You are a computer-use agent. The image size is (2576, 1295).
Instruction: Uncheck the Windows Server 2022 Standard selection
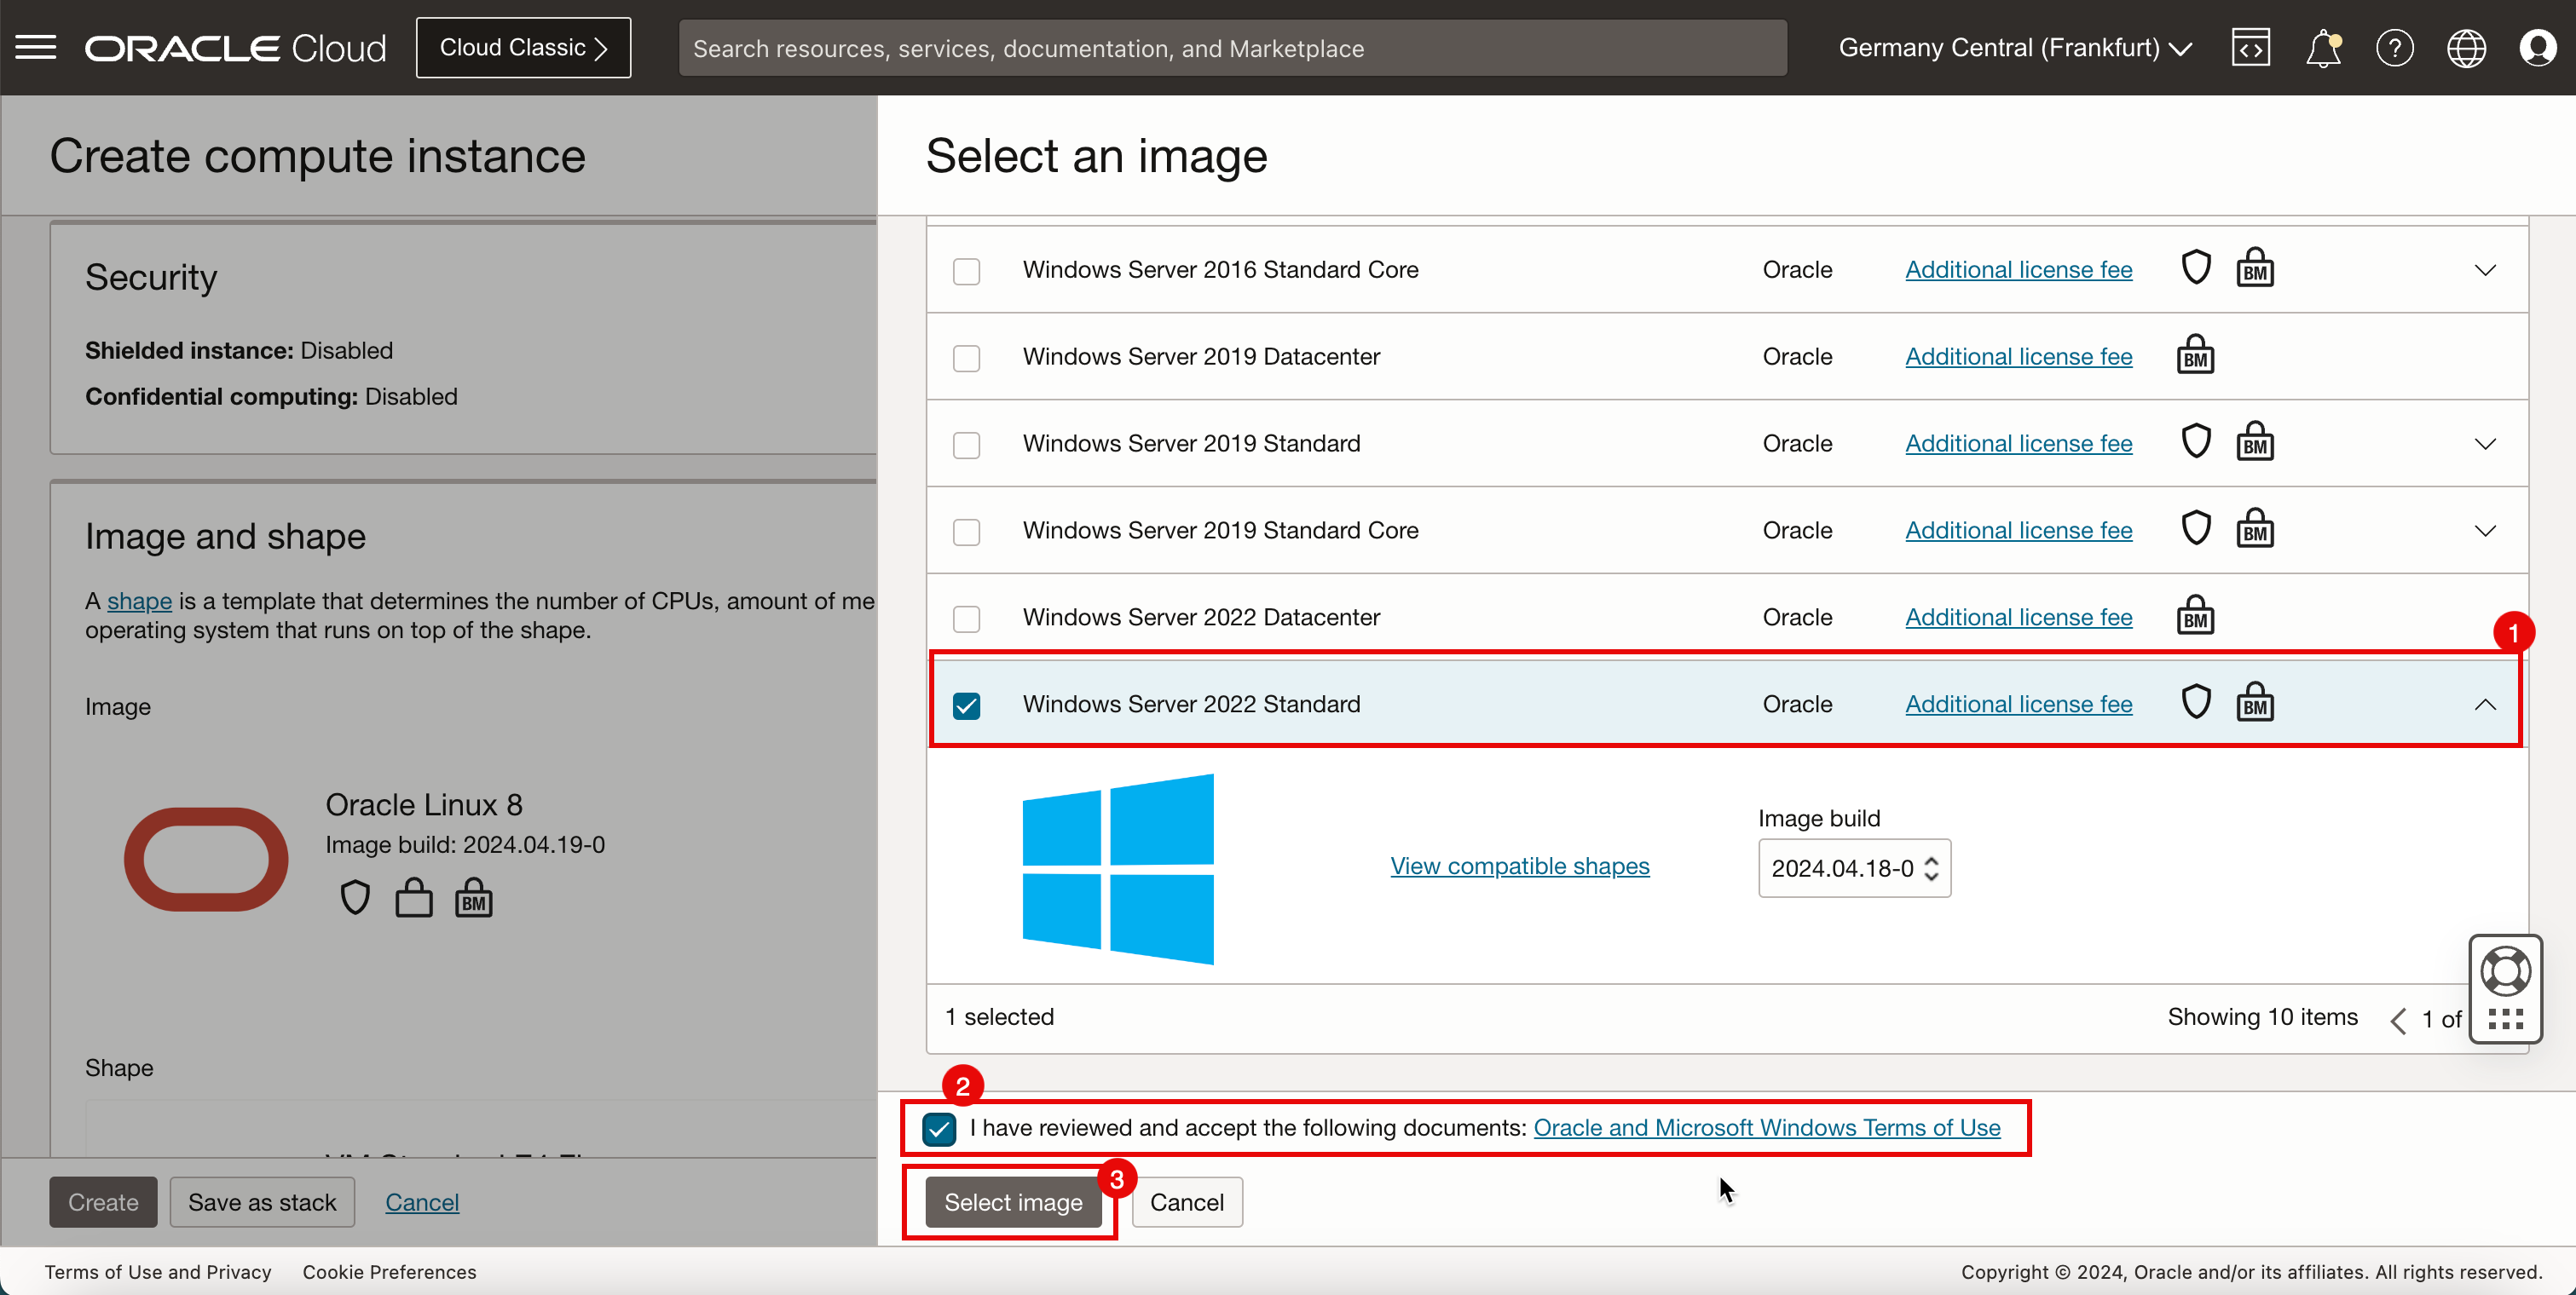pyautogui.click(x=967, y=704)
